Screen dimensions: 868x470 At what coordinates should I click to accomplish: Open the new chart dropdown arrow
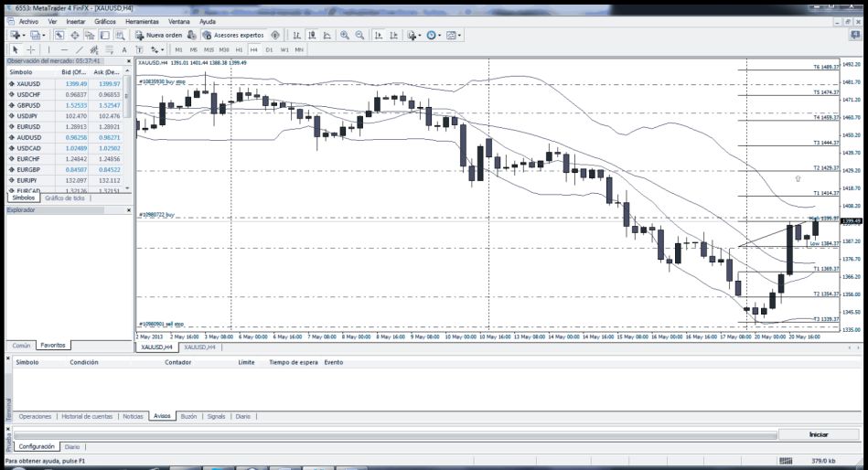24,35
